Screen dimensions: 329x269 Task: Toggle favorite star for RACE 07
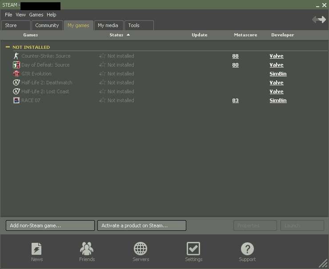(103, 100)
